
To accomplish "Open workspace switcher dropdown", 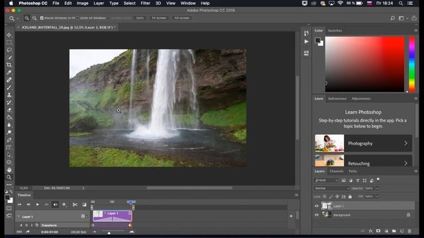I will pyautogui.click(x=403, y=18).
